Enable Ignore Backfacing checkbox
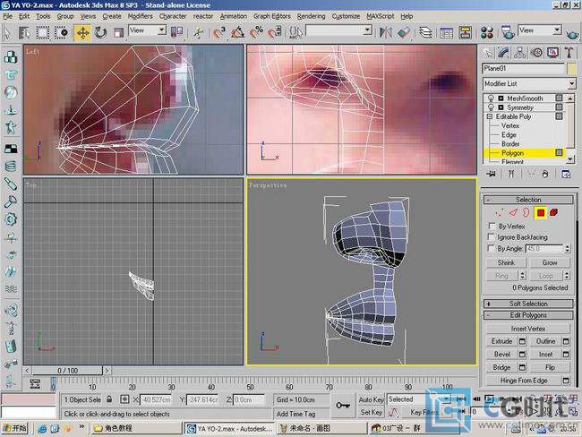Image resolution: width=582 pixels, height=437 pixels. click(x=492, y=237)
